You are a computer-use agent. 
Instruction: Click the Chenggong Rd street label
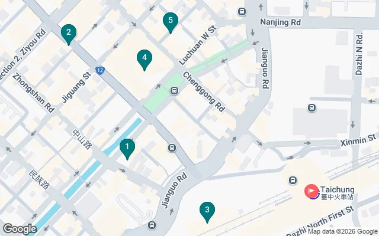[204, 92]
